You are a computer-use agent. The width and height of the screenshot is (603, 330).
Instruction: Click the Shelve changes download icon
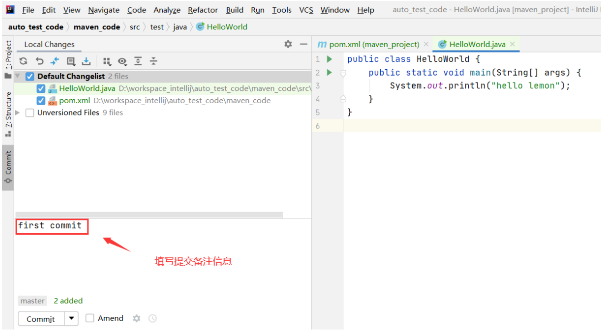(86, 61)
